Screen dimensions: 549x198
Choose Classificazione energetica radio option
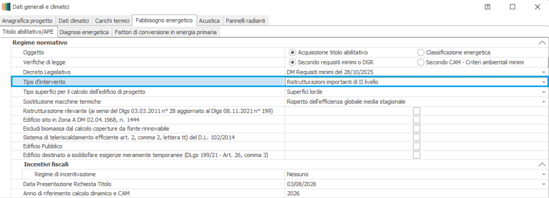[420, 52]
